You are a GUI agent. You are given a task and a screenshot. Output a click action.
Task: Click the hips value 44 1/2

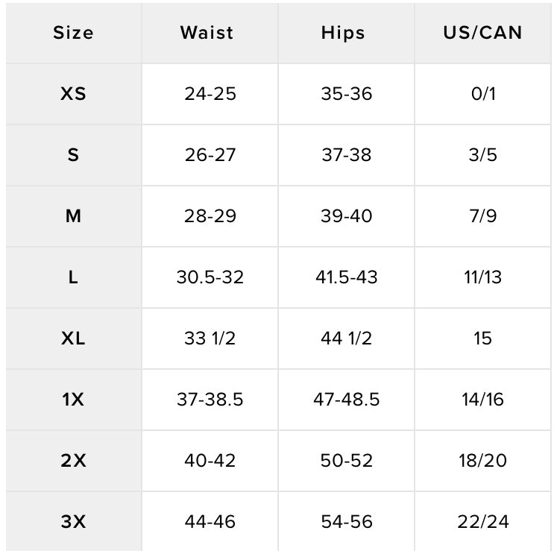346,339
